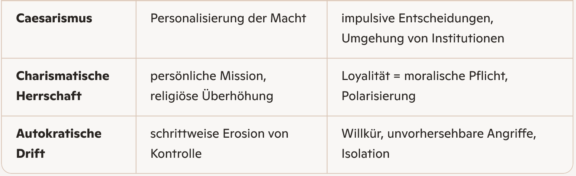The image size is (576, 176).
Task: Select the 'persönliche Mission,' text line
Action: (209, 76)
